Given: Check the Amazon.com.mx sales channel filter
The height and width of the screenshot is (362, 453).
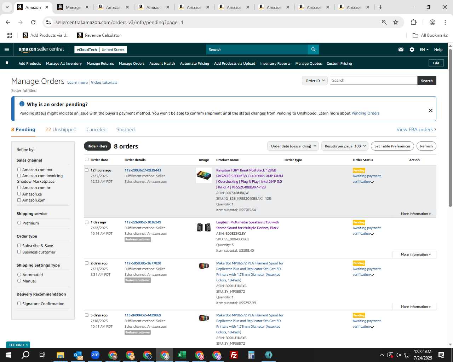Looking at the screenshot, I should (19, 169).
